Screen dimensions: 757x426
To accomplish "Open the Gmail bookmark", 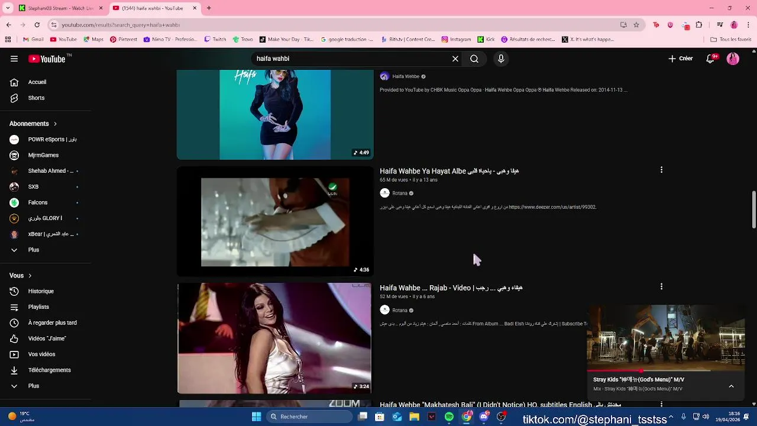I will [x=33, y=40].
